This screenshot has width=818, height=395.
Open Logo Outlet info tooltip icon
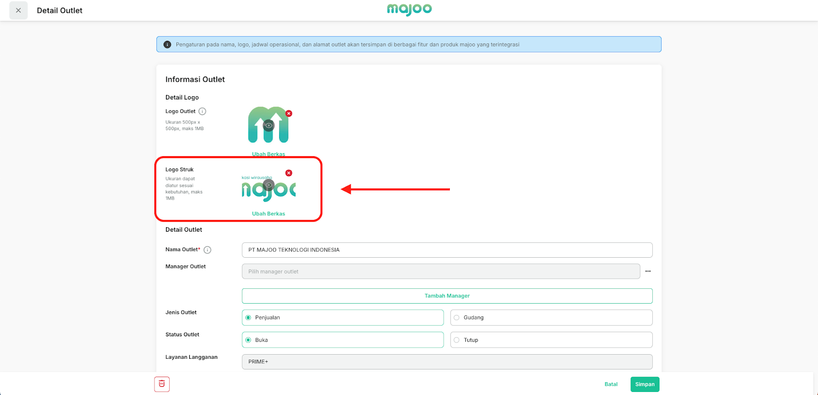[x=202, y=111]
